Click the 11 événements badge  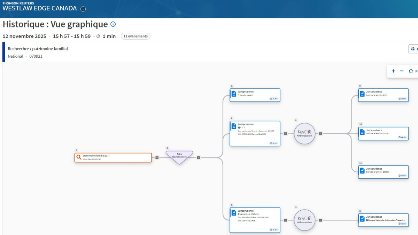[x=136, y=36]
